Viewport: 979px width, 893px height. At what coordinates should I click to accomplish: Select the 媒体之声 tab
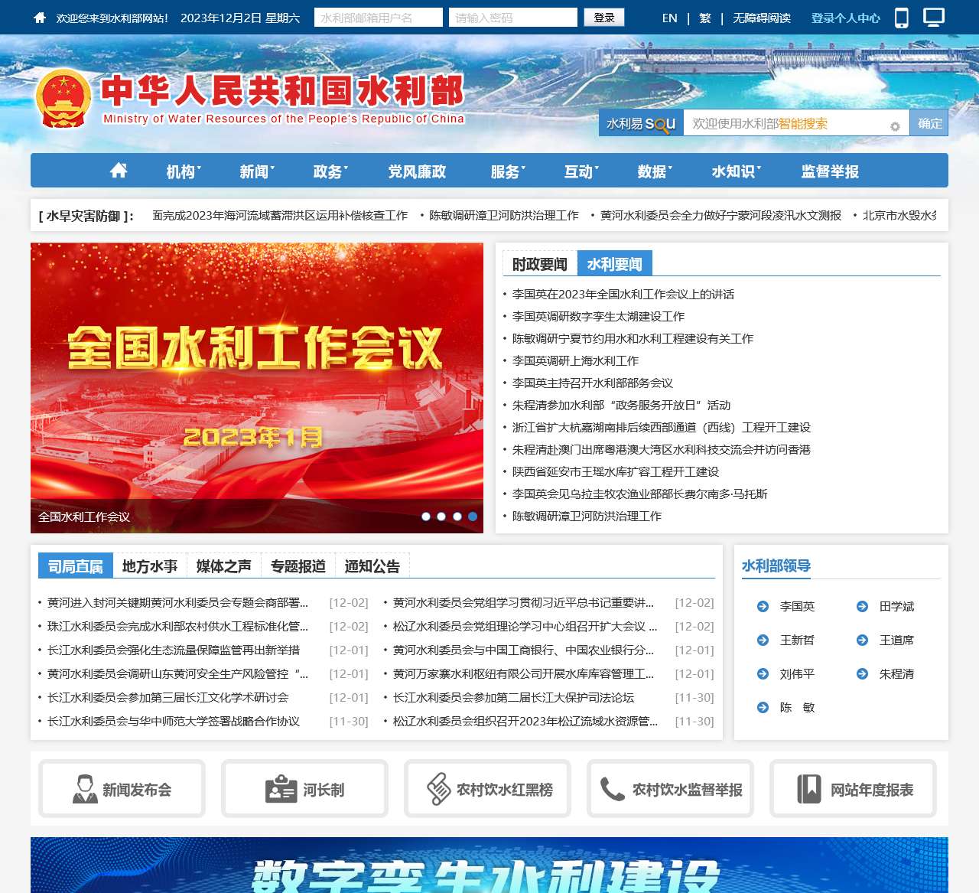[x=224, y=565]
